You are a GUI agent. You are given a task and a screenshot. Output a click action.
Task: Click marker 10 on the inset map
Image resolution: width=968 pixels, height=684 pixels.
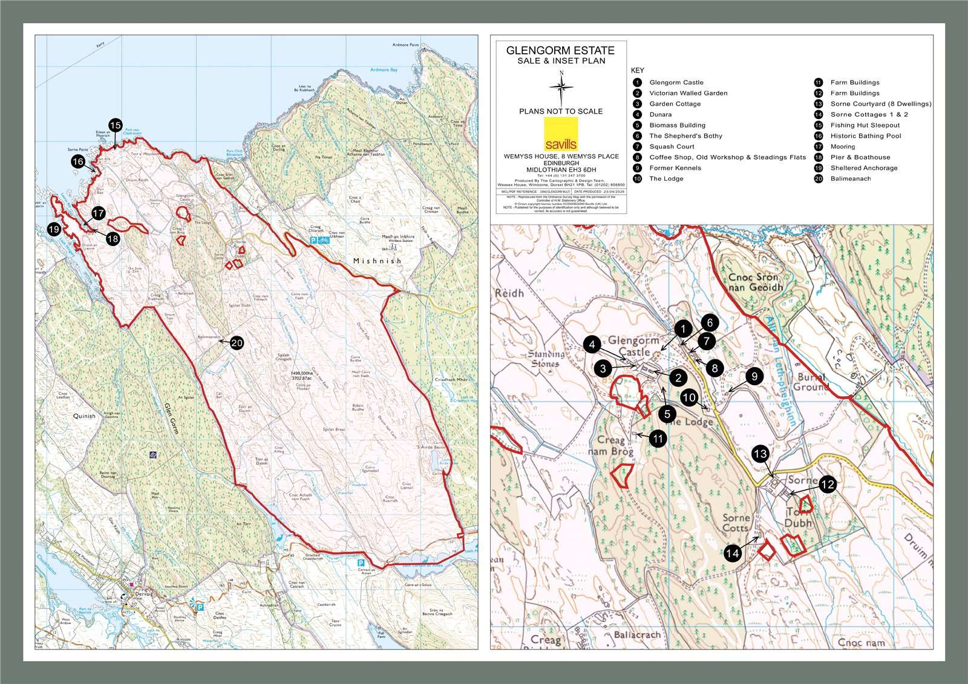[690, 398]
